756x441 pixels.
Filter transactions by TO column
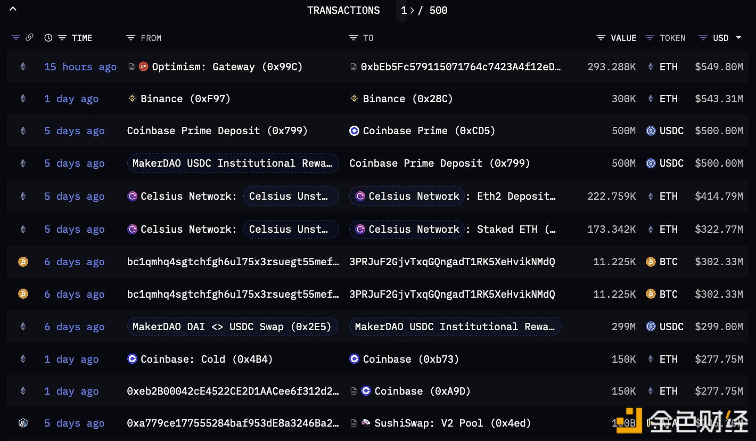coord(354,38)
